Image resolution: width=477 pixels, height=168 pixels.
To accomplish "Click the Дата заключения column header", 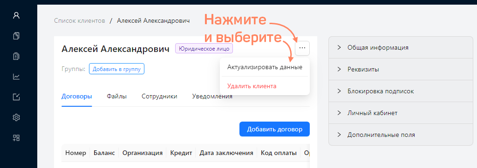I will click(226, 153).
